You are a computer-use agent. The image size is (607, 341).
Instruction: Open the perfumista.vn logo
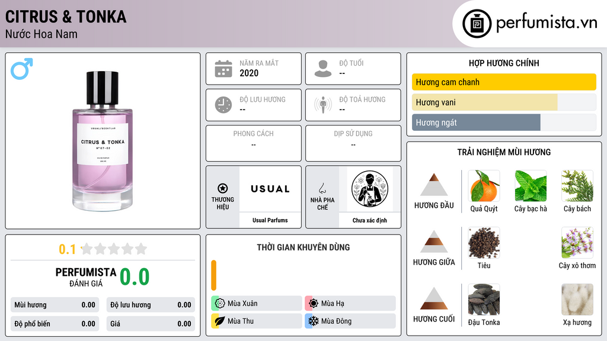pos(530,23)
